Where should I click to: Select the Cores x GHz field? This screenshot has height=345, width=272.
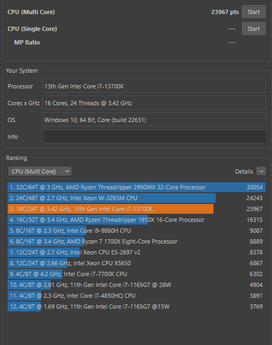154,103
